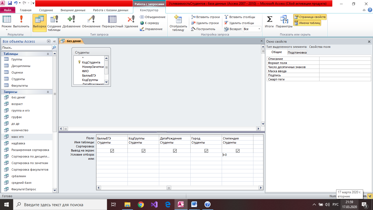Image resolution: width=373 pixels, height=210 pixels.
Task: Select the Общие properties tab
Action: click(277, 52)
